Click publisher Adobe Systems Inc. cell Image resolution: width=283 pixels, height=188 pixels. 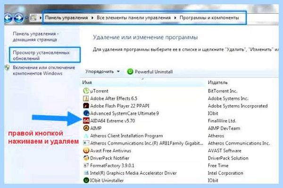228,99
